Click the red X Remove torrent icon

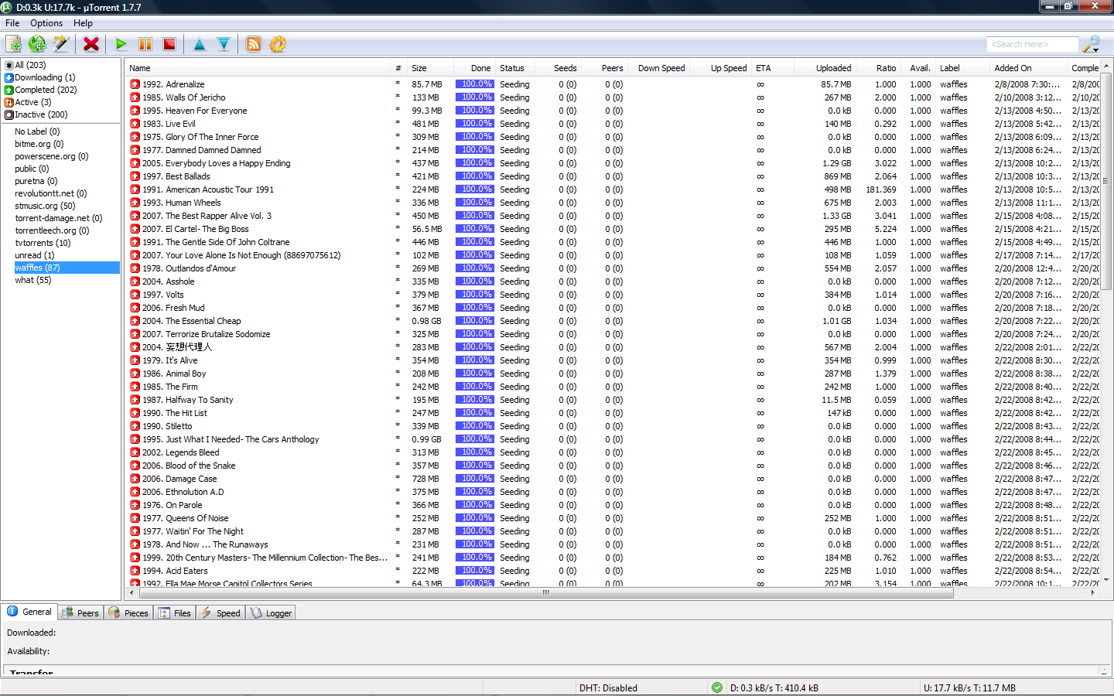91,44
